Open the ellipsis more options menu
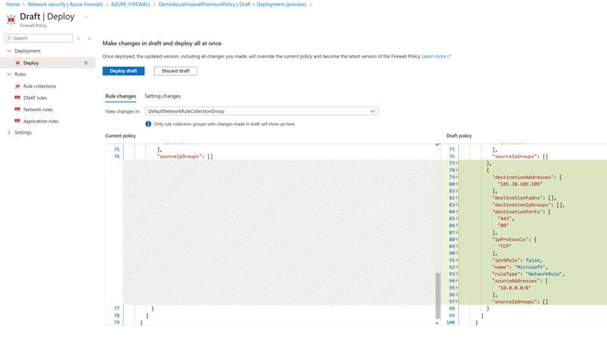The height and width of the screenshot is (346, 607). click(86, 17)
